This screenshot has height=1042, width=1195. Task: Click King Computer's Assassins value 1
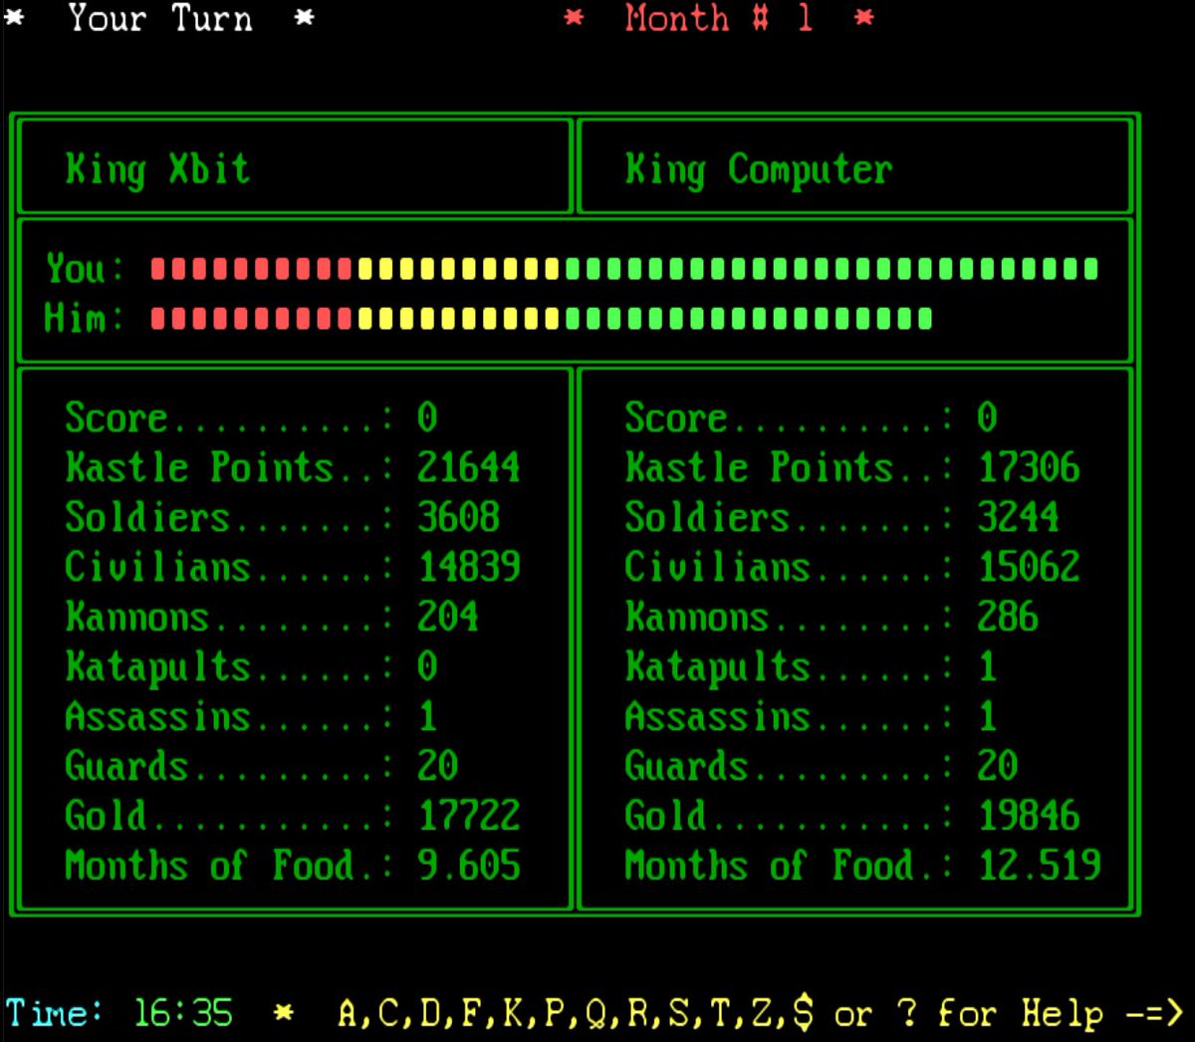point(988,716)
